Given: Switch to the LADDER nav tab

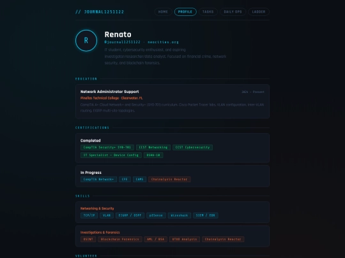Looking at the screenshot, I should (x=259, y=12).
